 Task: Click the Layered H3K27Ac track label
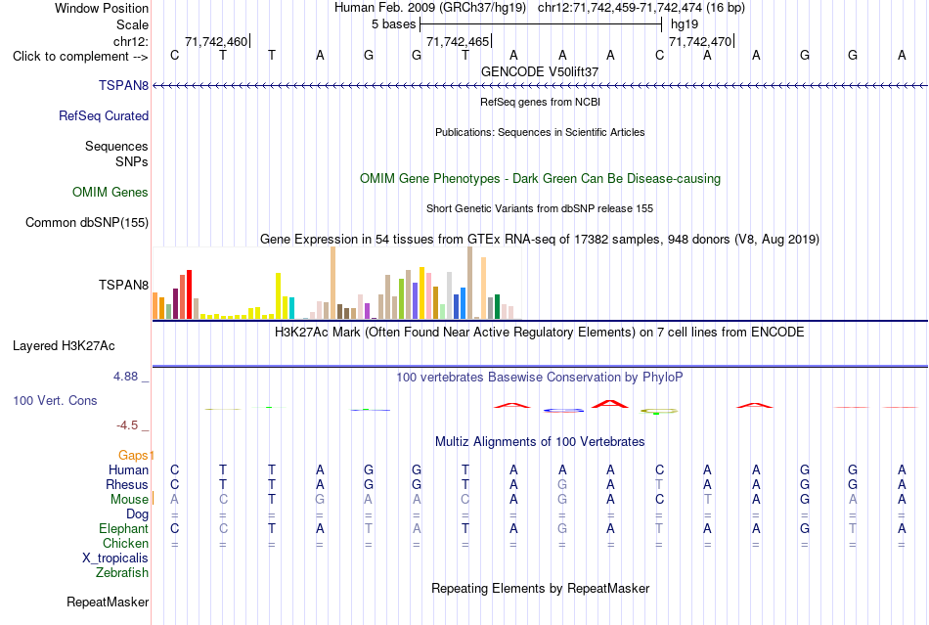click(64, 345)
